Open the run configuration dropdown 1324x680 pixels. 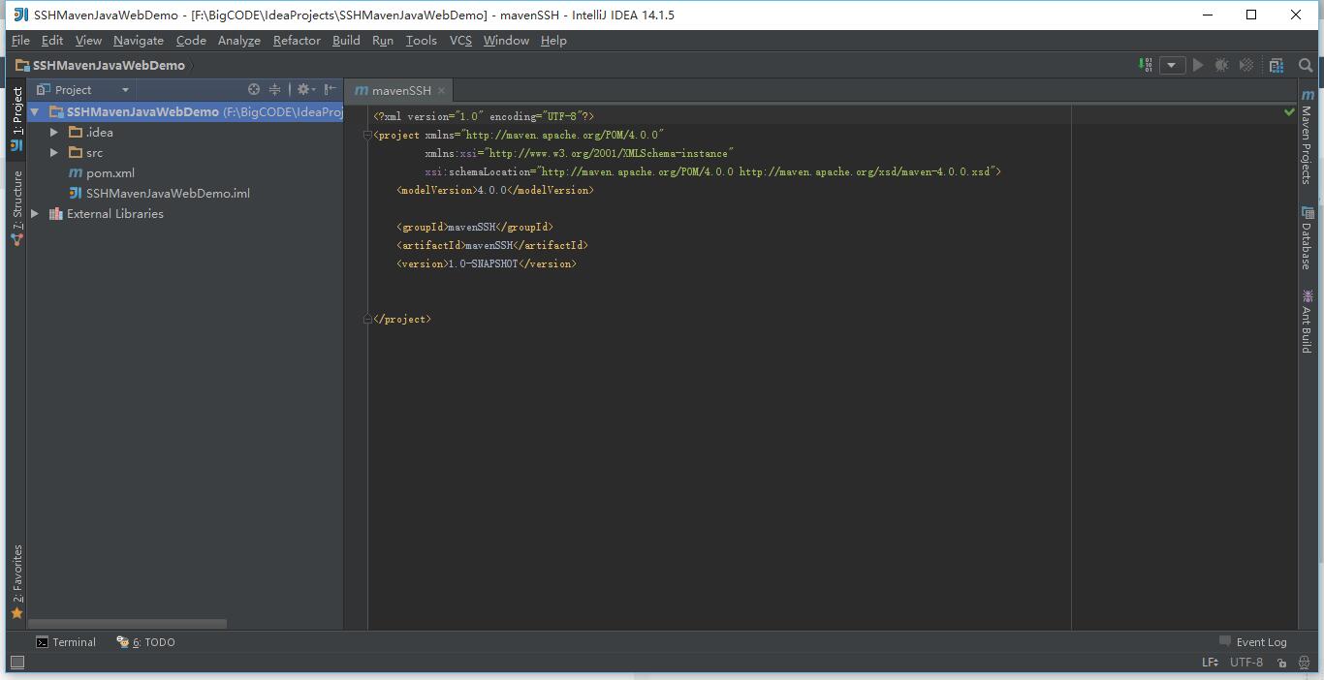(x=1172, y=65)
